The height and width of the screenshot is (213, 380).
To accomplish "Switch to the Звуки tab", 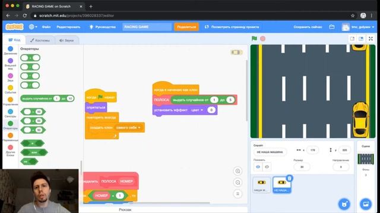I will point(66,40).
